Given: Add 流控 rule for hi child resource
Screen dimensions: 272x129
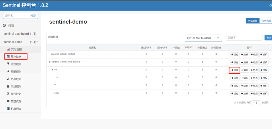Looking at the screenshot, I should click(x=235, y=78).
